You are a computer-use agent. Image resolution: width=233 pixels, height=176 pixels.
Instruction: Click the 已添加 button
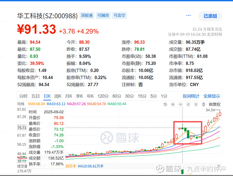click(x=210, y=16)
